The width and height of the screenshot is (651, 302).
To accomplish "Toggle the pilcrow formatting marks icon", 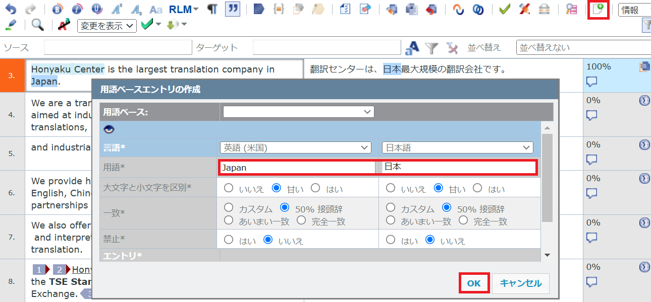I will (x=213, y=9).
